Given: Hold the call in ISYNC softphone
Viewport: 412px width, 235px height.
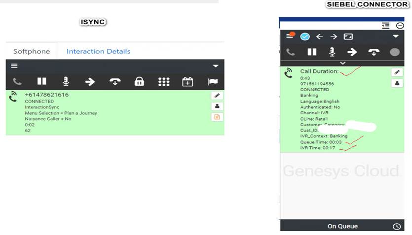Looking at the screenshot, I should pos(42,81).
